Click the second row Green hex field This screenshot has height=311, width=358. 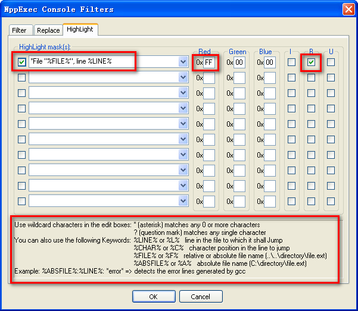pyautogui.click(x=239, y=78)
